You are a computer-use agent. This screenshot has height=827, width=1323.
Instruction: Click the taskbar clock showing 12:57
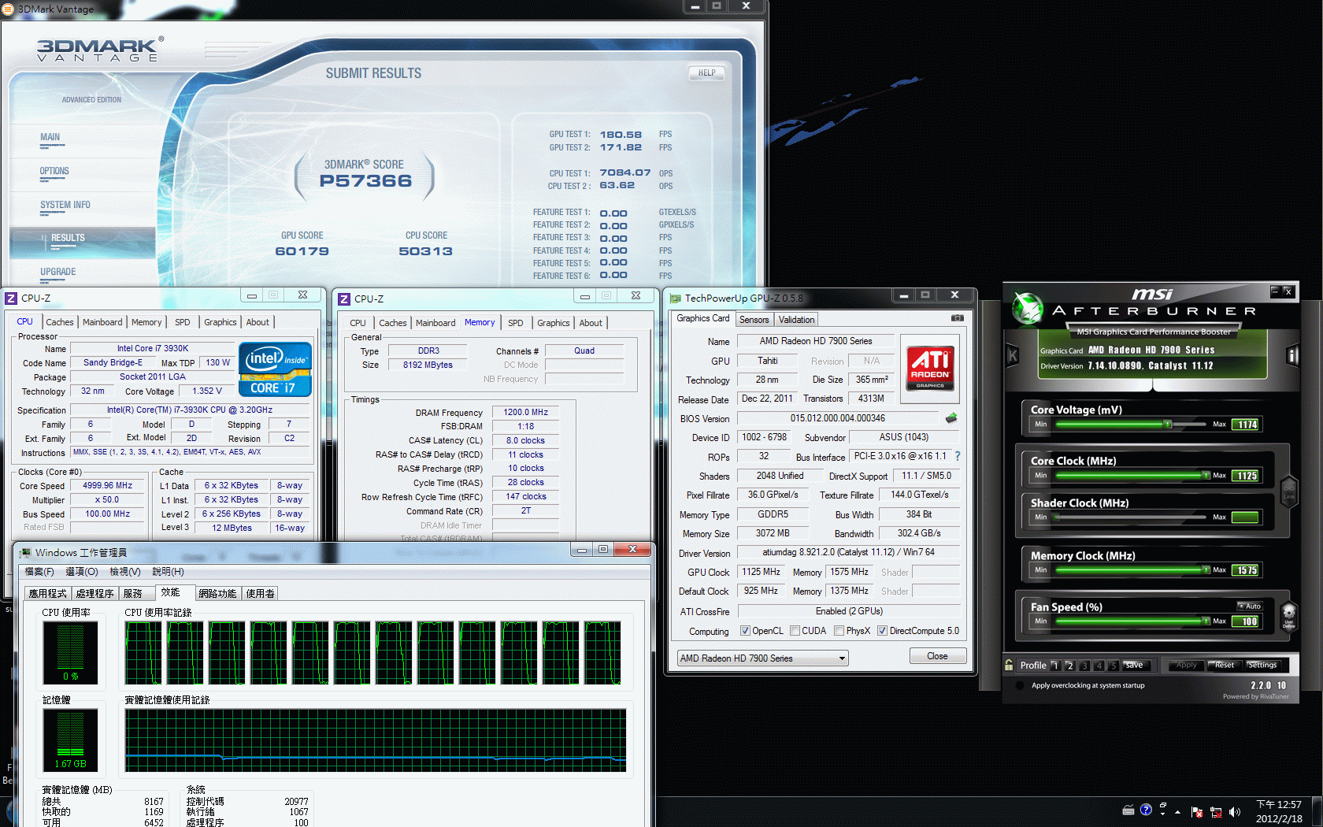point(1280,811)
